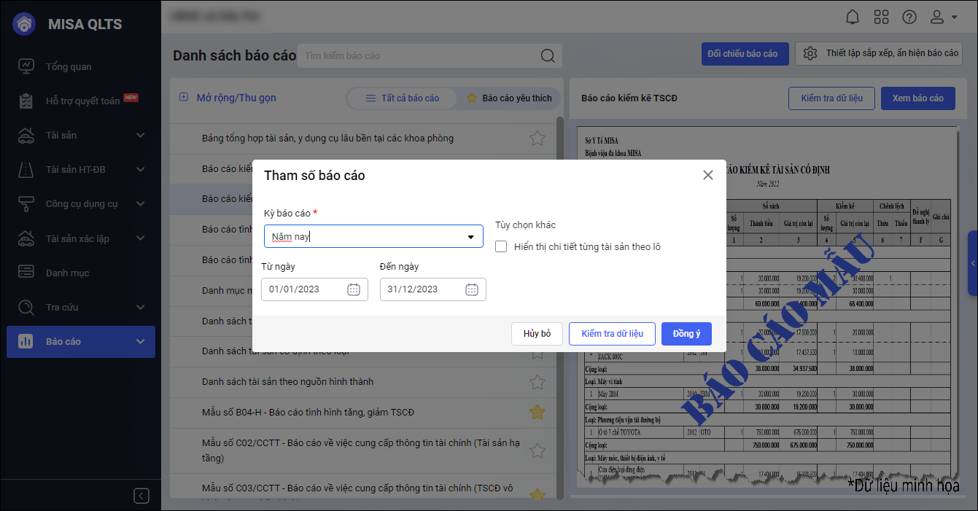Favorite star for Bảng tổng hợp tài sản
The height and width of the screenshot is (511, 978).
point(537,138)
